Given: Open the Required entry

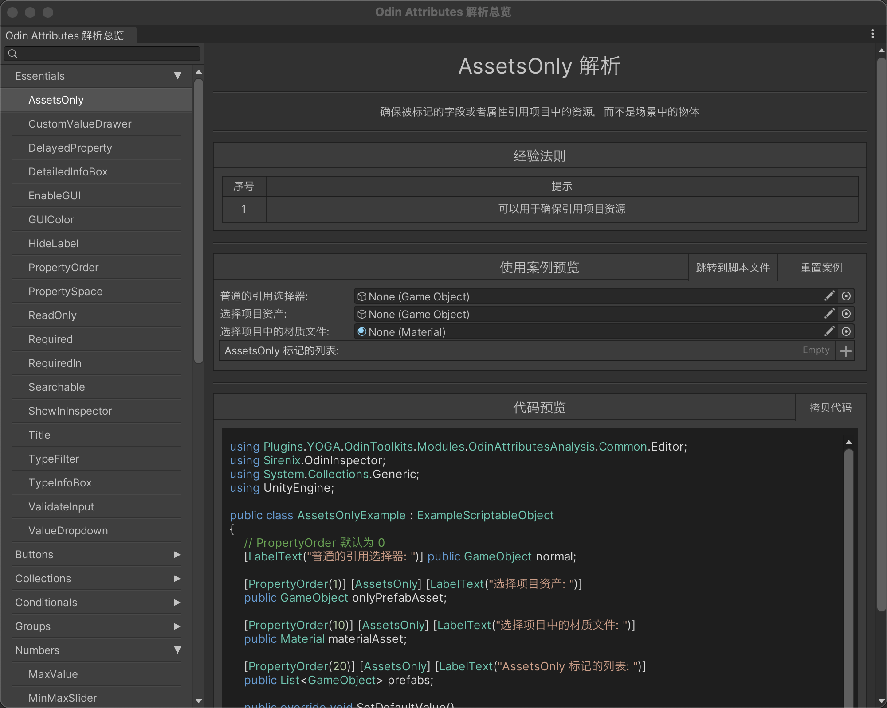Looking at the screenshot, I should pos(97,339).
